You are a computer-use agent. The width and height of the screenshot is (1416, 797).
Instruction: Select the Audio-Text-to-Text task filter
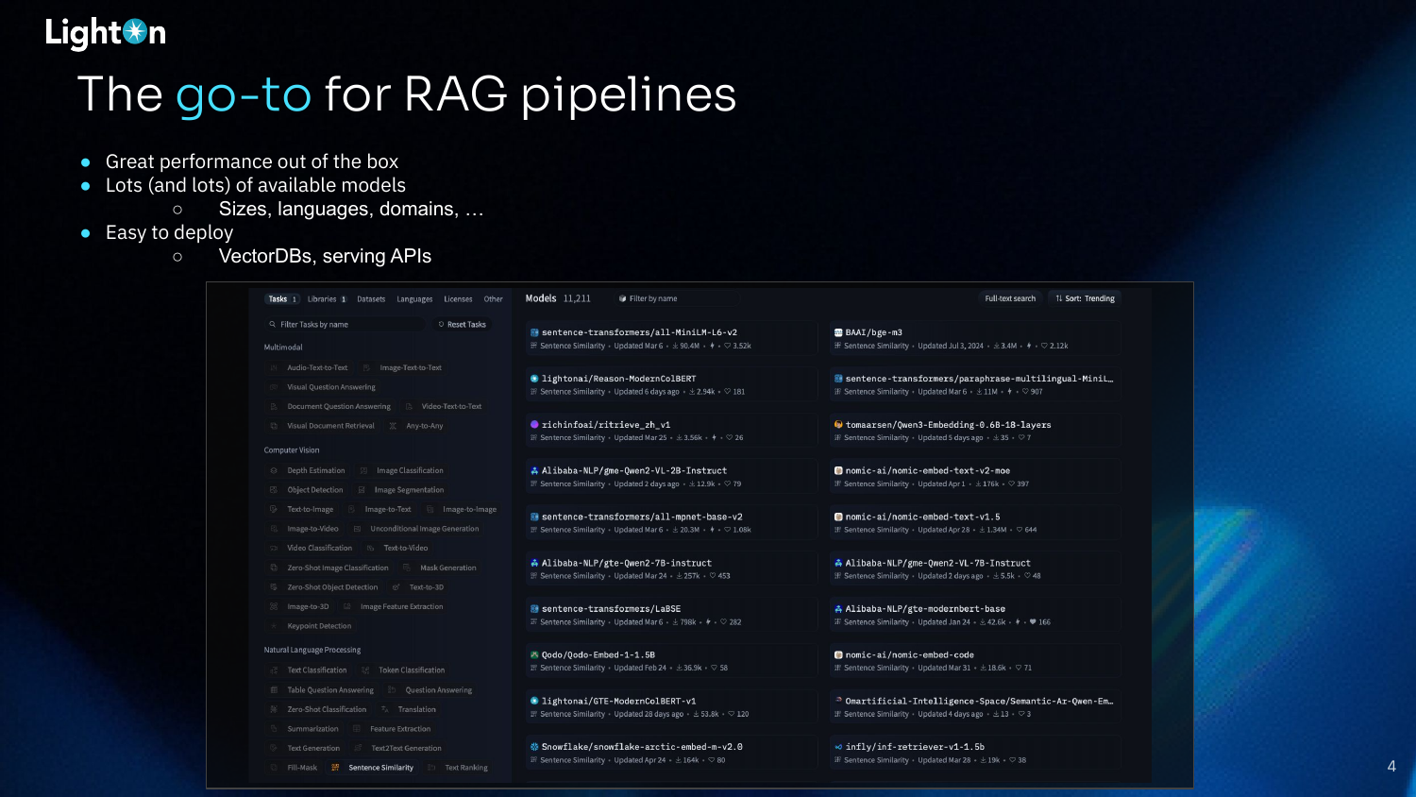coord(308,368)
